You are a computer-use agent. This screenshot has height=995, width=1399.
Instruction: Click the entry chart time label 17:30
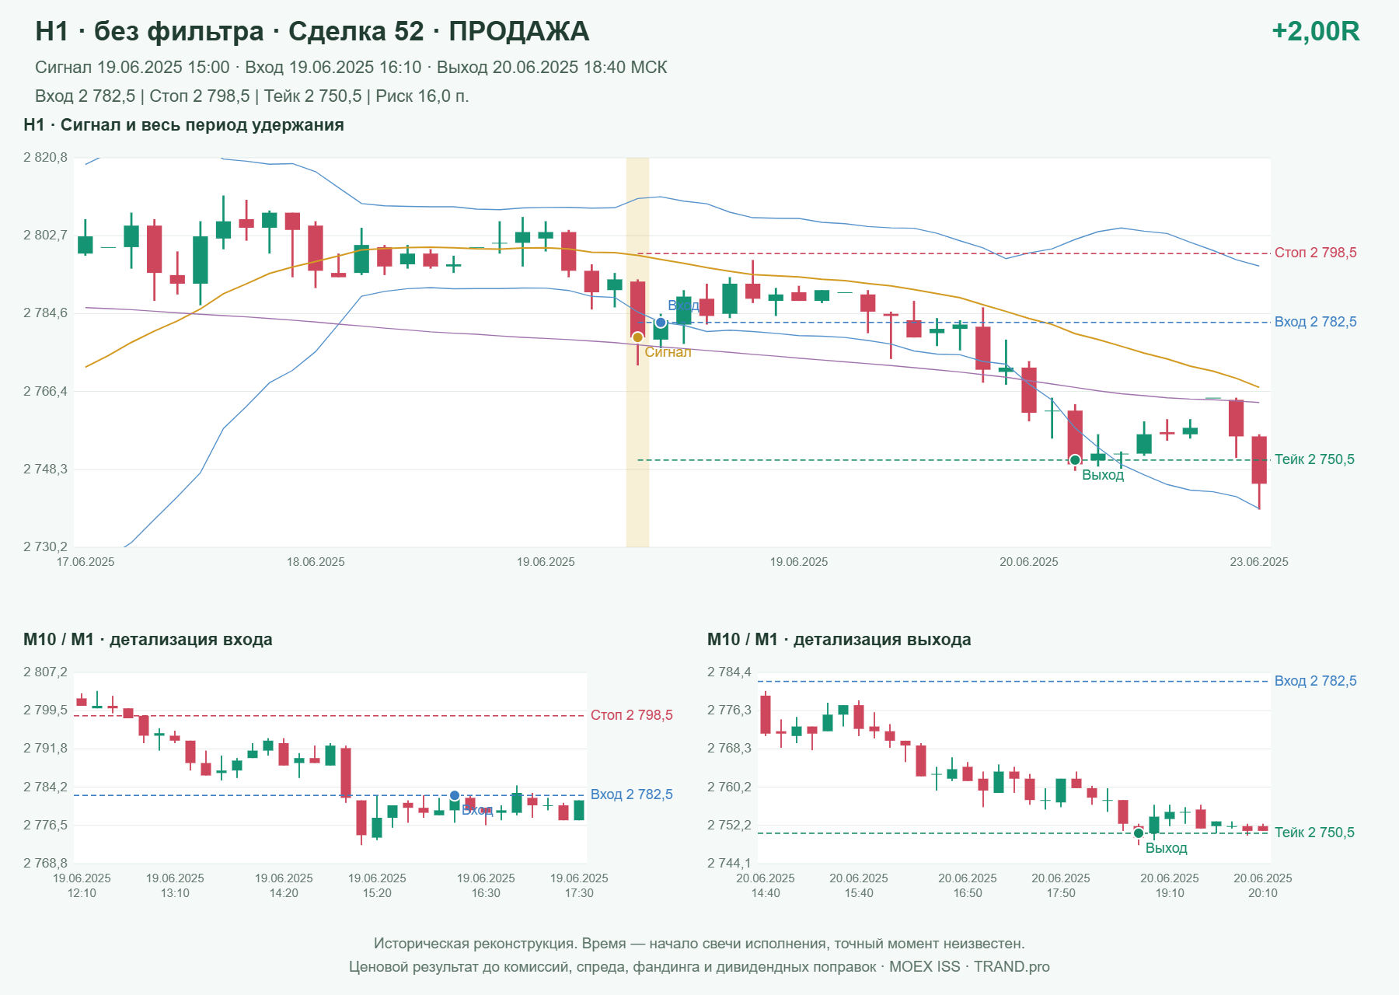579,893
